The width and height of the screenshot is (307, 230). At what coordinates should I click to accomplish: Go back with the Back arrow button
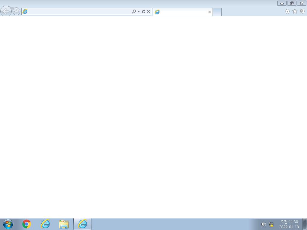(6, 11)
